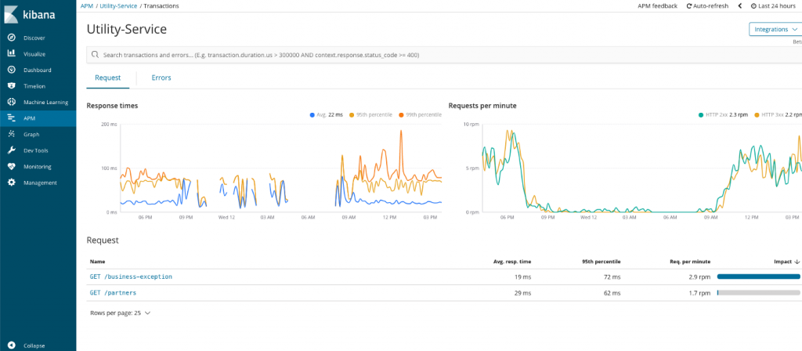Focus the search transactions and errors field
This screenshot has height=351, width=802.
point(444,54)
